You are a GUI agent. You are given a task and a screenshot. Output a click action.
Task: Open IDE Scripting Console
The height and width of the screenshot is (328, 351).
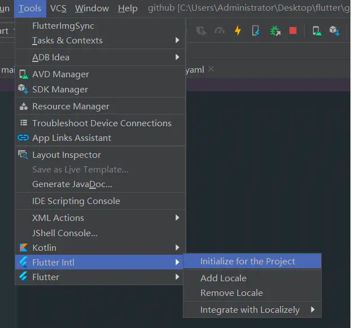point(100,201)
